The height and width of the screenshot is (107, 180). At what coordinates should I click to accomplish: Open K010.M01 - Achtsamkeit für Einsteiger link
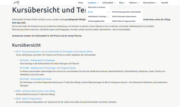(37, 60)
